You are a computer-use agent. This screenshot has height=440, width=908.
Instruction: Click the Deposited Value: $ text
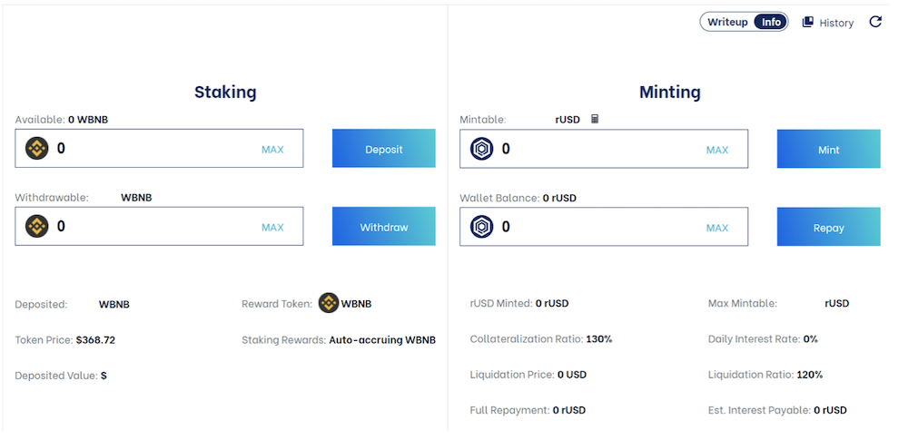click(x=61, y=376)
